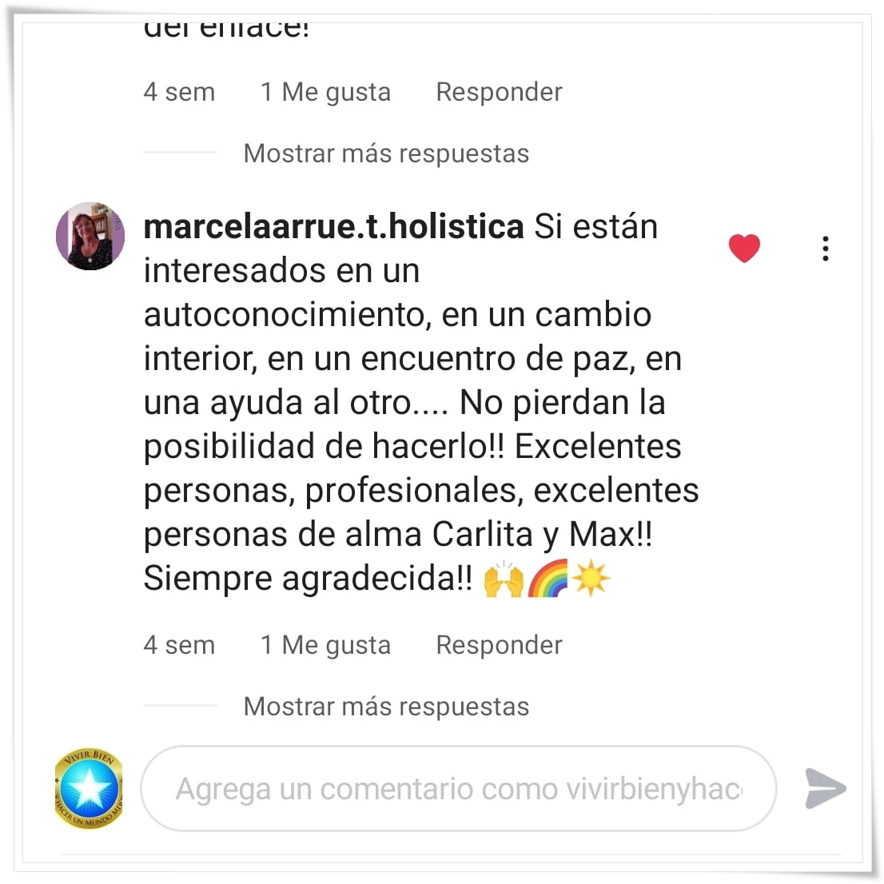Tap '4 sem' timestamp of Marcela's comment
This screenshot has width=884, height=884.
(179, 645)
